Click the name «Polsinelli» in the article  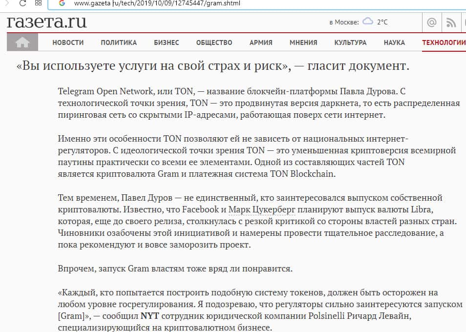click(x=326, y=316)
